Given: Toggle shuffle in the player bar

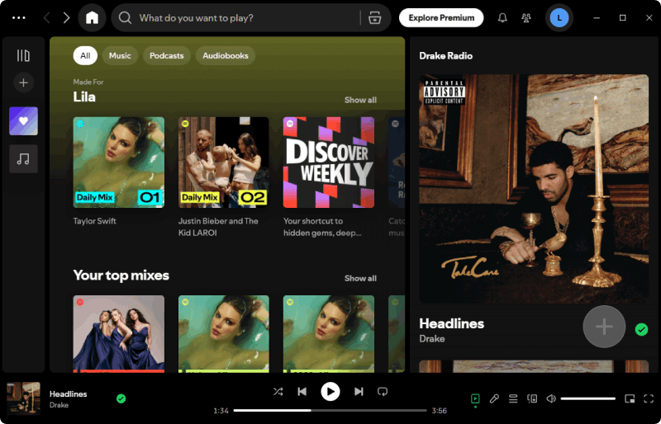Looking at the screenshot, I should pos(278,392).
